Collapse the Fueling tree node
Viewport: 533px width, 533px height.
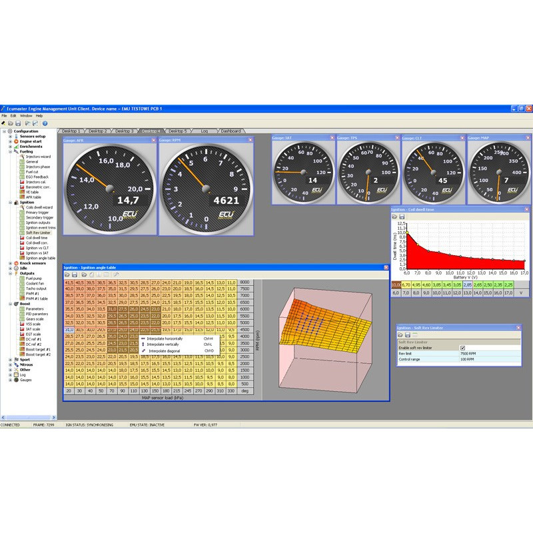click(10, 151)
